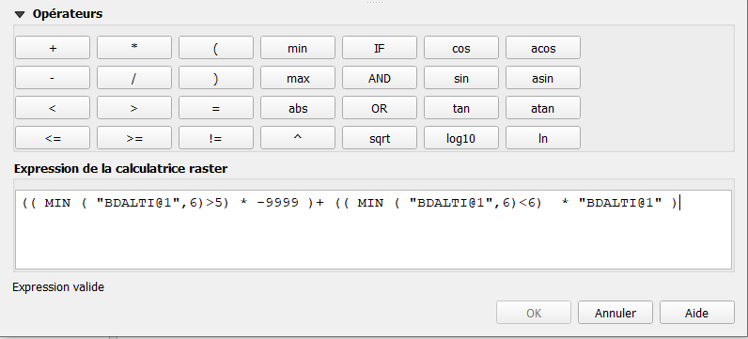Insert the sin function
748x339 pixels.
tap(461, 78)
